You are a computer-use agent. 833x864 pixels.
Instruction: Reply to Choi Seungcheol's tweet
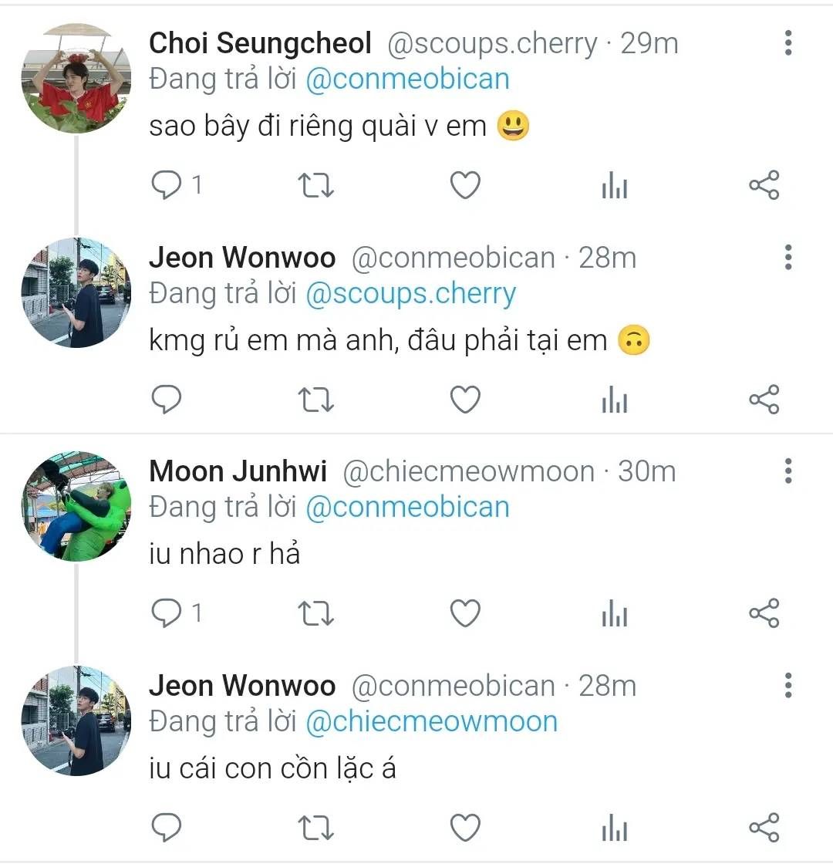(x=167, y=185)
